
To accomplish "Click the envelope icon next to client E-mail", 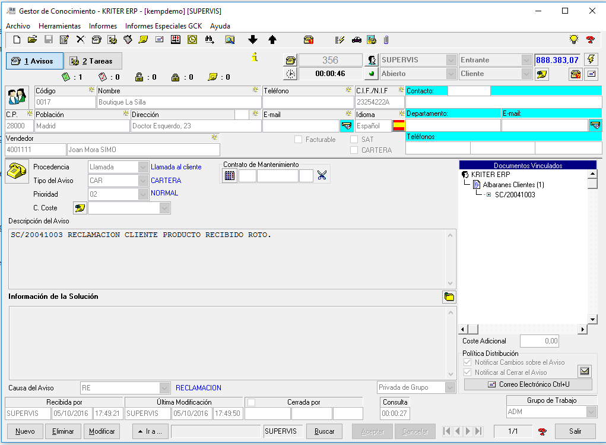I will click(x=347, y=126).
